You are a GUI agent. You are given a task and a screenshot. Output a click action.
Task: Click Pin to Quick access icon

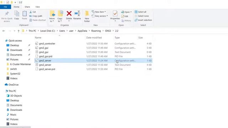(x=7, y=14)
